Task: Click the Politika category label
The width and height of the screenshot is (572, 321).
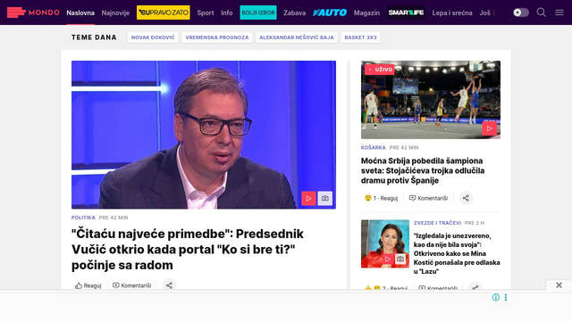Action: tap(83, 218)
